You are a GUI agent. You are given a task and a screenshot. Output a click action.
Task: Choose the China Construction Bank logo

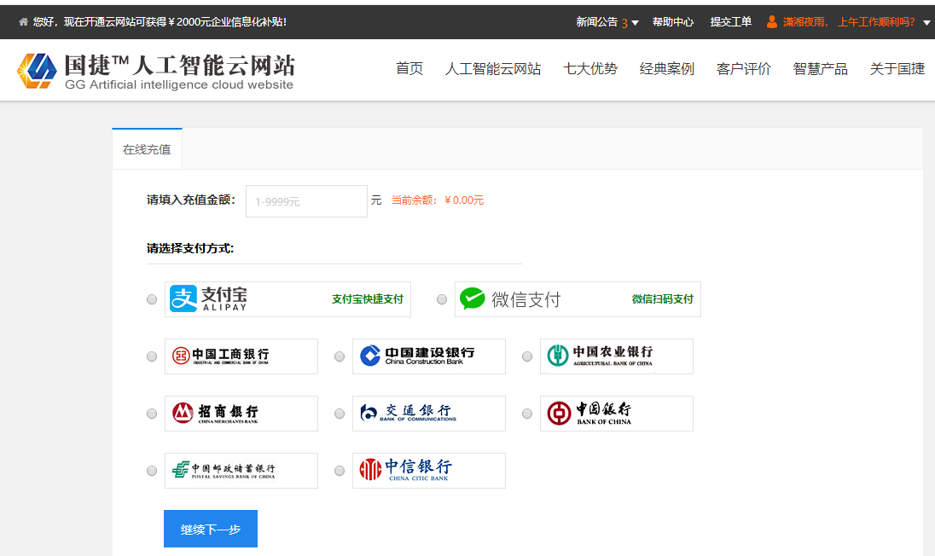tap(428, 356)
